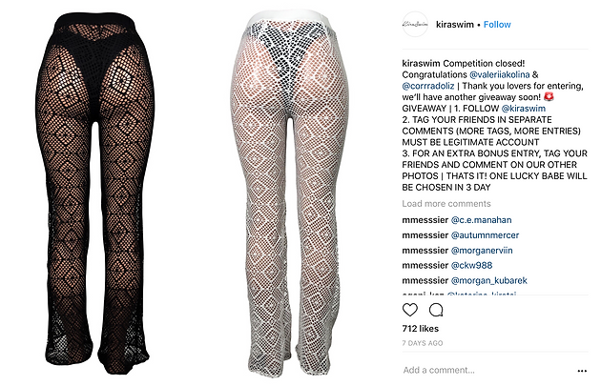The image size is (601, 386).
Task: Select the black crochet pants image
Action: pyautogui.click(x=96, y=193)
